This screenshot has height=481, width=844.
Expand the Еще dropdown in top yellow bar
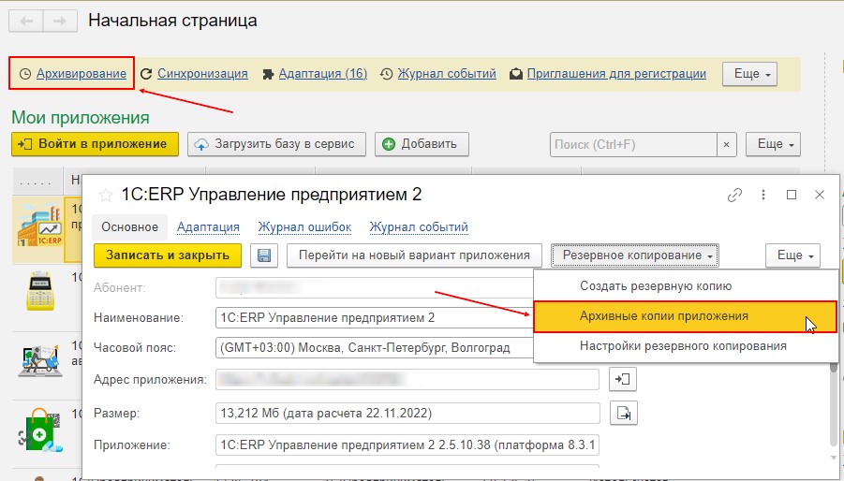click(749, 74)
